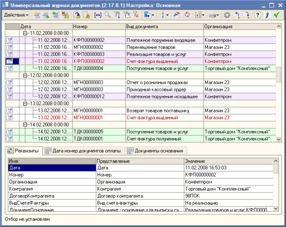Set the date interval with bracket-arrow icon
Image resolution: width=286 pixels, height=227 pixels.
pyautogui.click(x=98, y=15)
